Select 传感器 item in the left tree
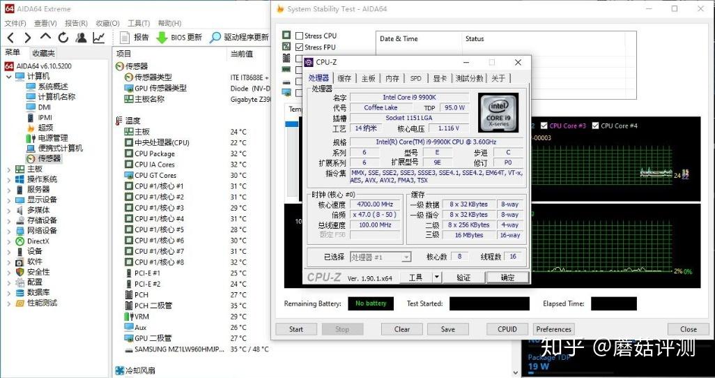 [49, 158]
